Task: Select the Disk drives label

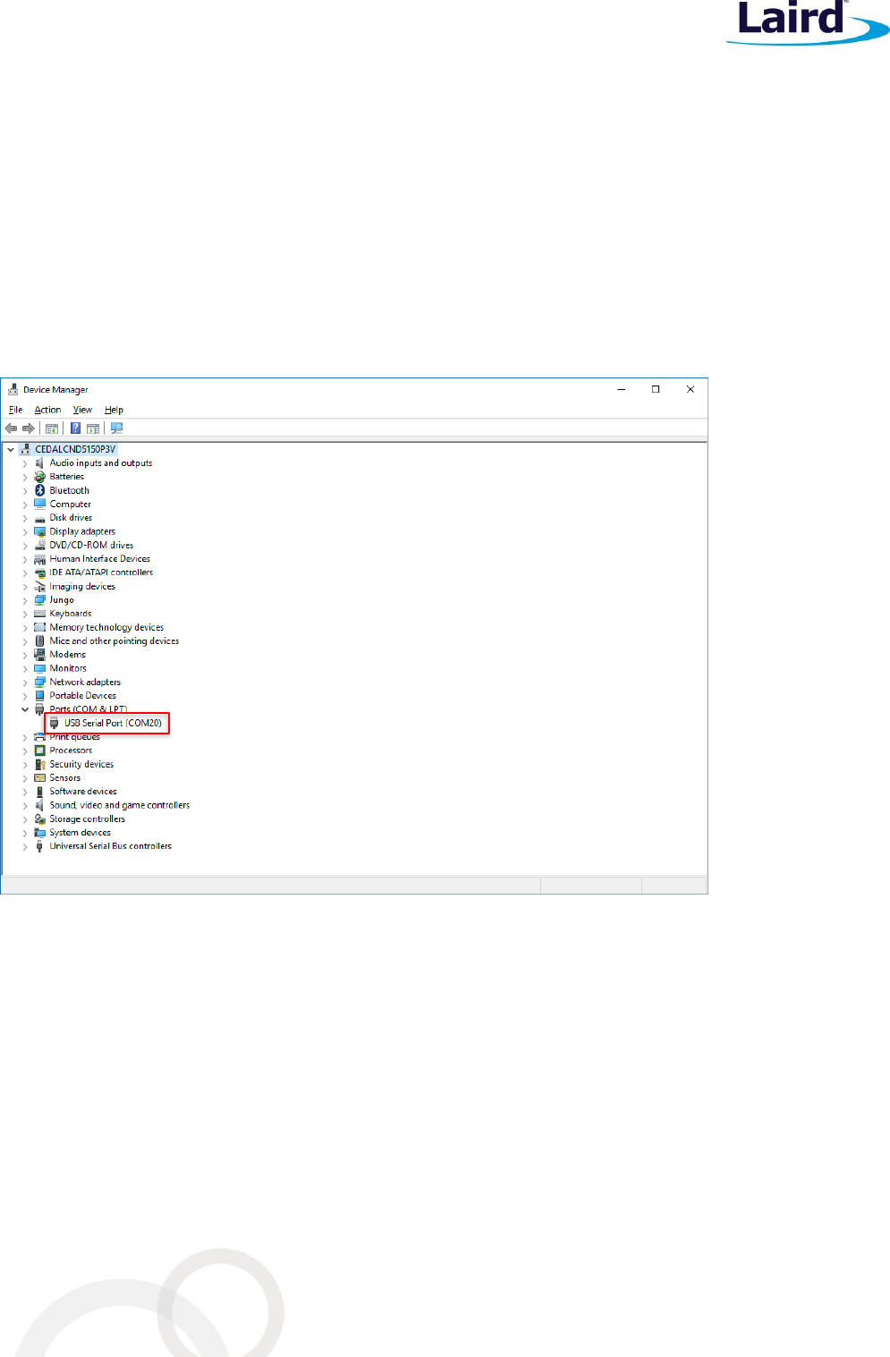Action: pos(71,518)
